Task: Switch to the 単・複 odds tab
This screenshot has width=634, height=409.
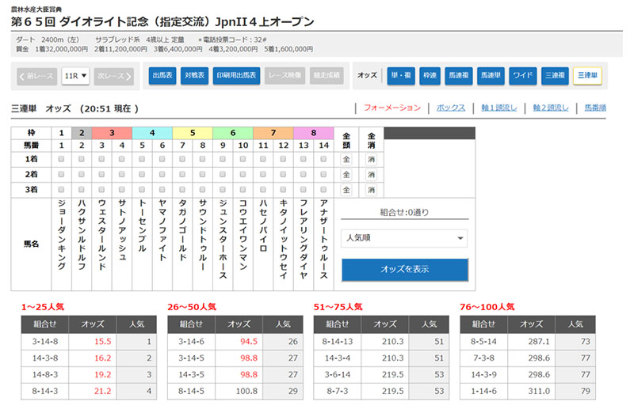Action: point(401,76)
